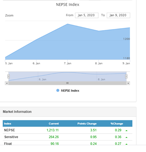
Task: Click the NEPSE Index chart title
Action: tap(68, 5)
